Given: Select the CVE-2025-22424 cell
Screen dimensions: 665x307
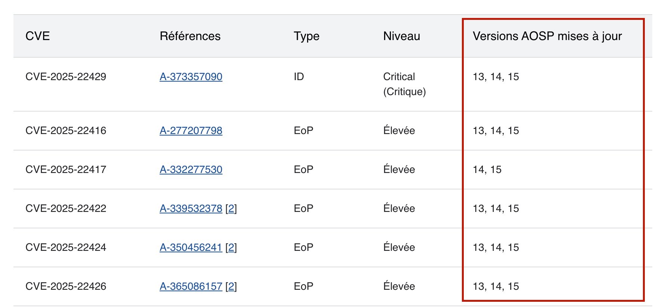Looking at the screenshot, I should coord(66,247).
